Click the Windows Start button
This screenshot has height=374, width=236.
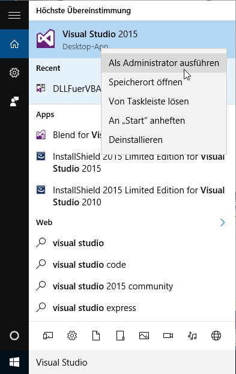14,362
